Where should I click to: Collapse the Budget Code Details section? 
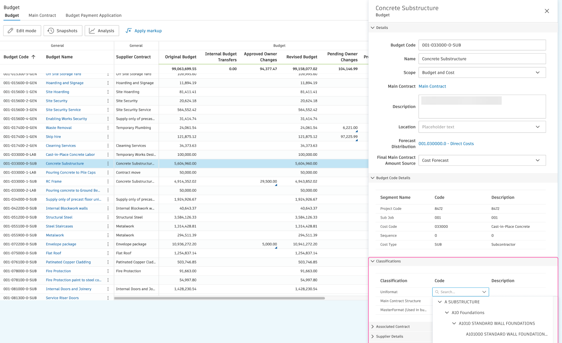pyautogui.click(x=373, y=178)
